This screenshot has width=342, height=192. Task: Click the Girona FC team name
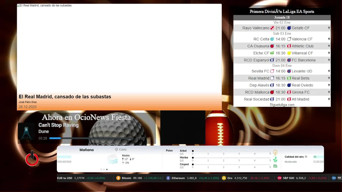coord(301,92)
